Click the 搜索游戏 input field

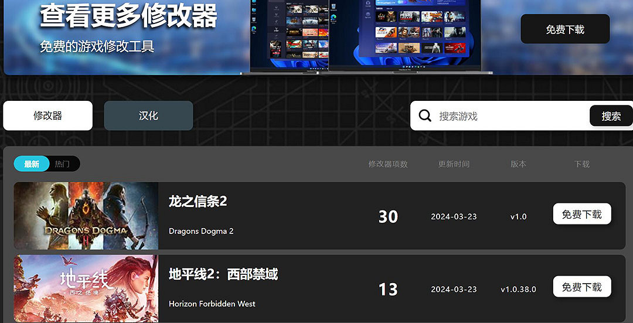click(x=510, y=116)
